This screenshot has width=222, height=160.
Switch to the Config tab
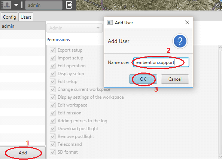(x=9, y=17)
